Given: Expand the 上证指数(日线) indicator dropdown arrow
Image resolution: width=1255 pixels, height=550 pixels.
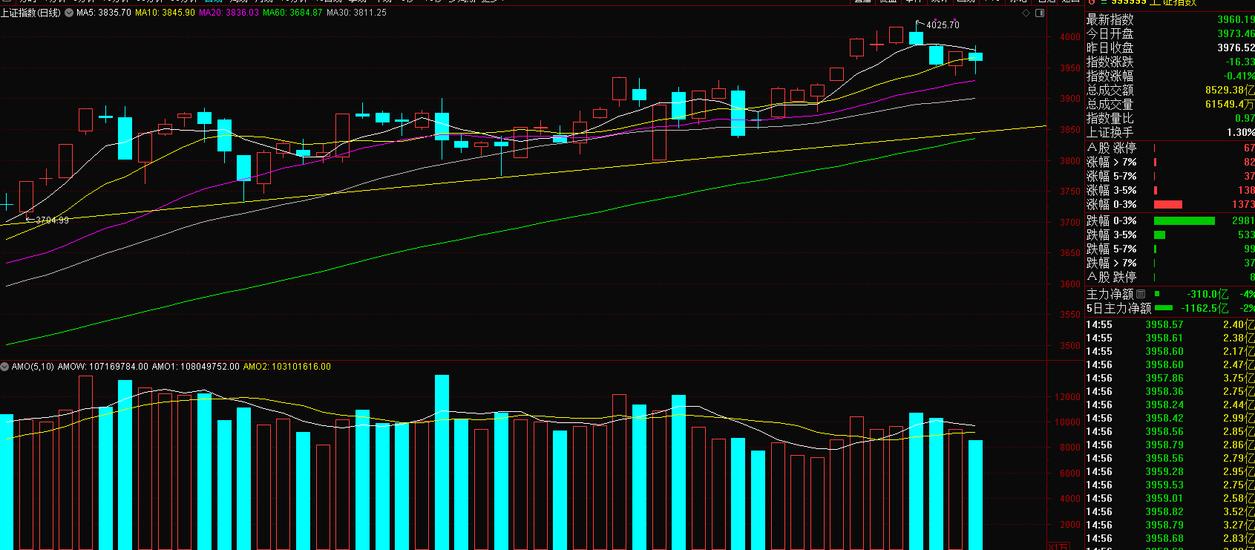Looking at the screenshot, I should click(x=69, y=13).
